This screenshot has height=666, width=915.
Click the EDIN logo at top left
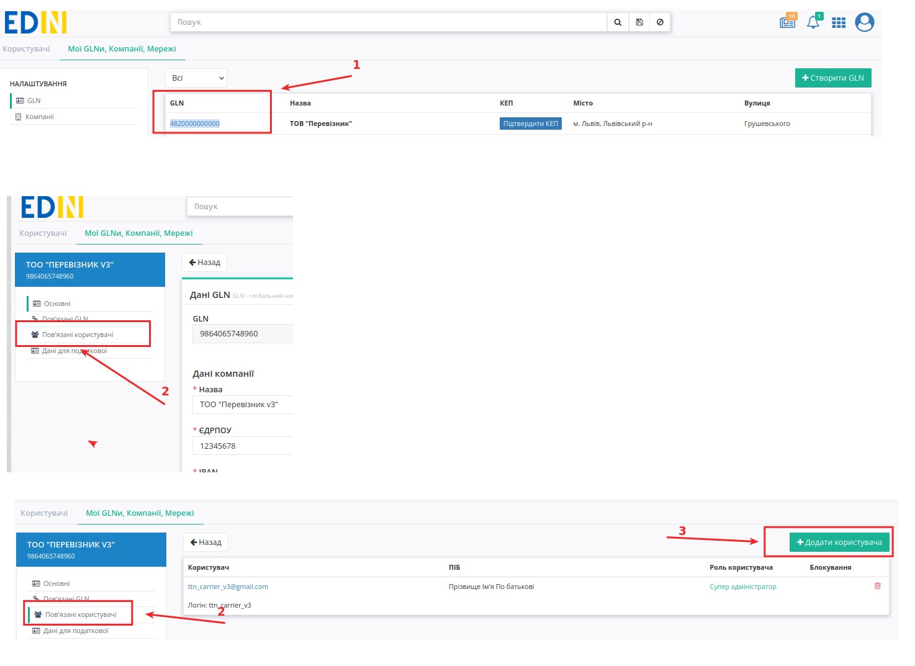coord(35,22)
